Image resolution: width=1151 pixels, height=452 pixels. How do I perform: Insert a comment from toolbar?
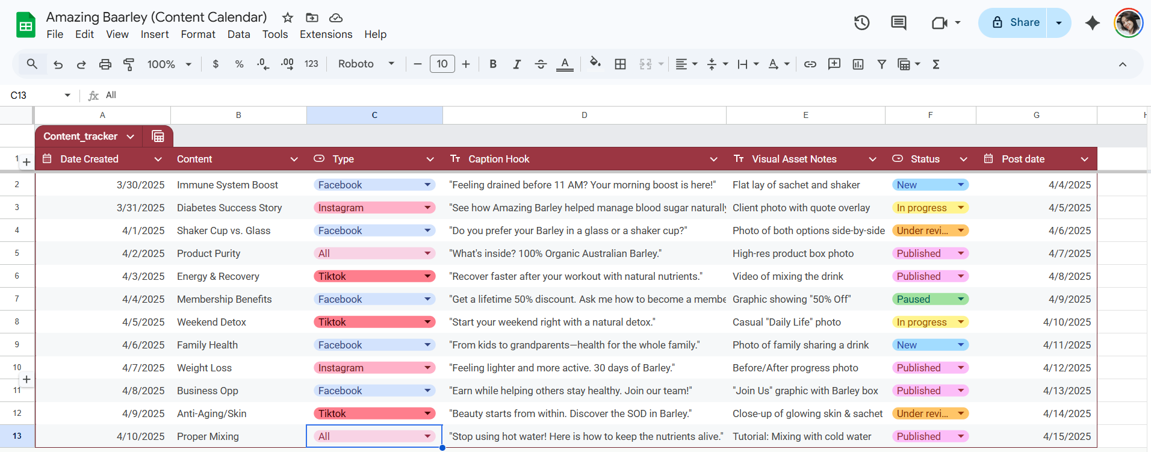click(834, 64)
